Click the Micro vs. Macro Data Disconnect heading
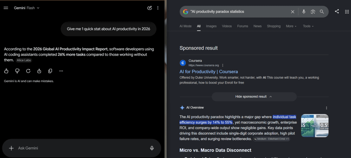 point(216,150)
